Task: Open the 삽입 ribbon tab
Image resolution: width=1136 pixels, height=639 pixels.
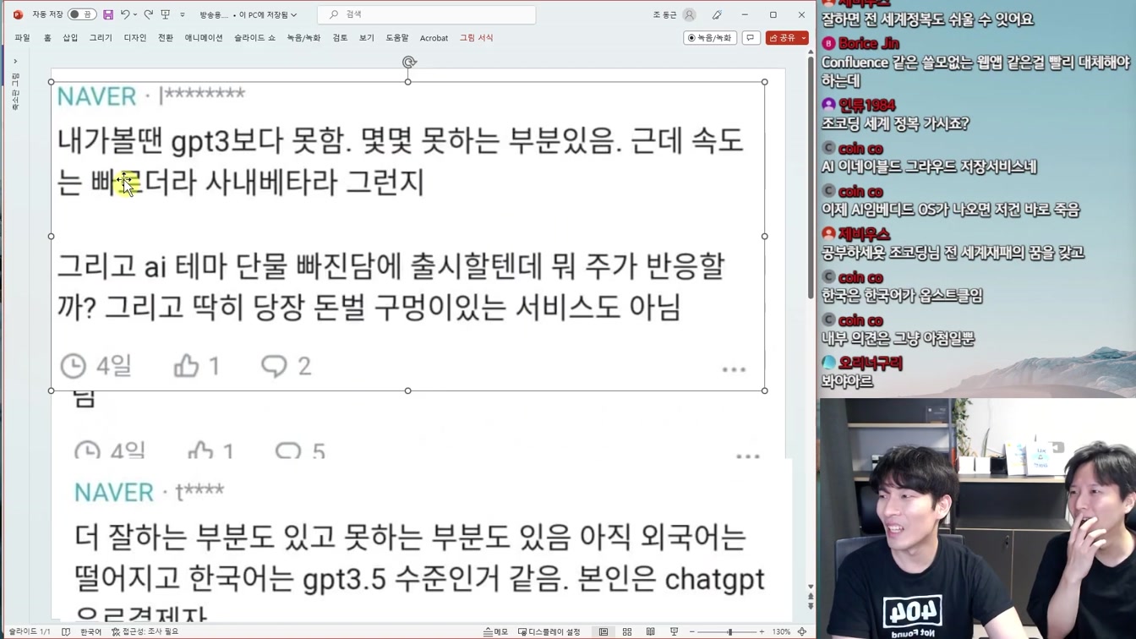Action: point(70,38)
